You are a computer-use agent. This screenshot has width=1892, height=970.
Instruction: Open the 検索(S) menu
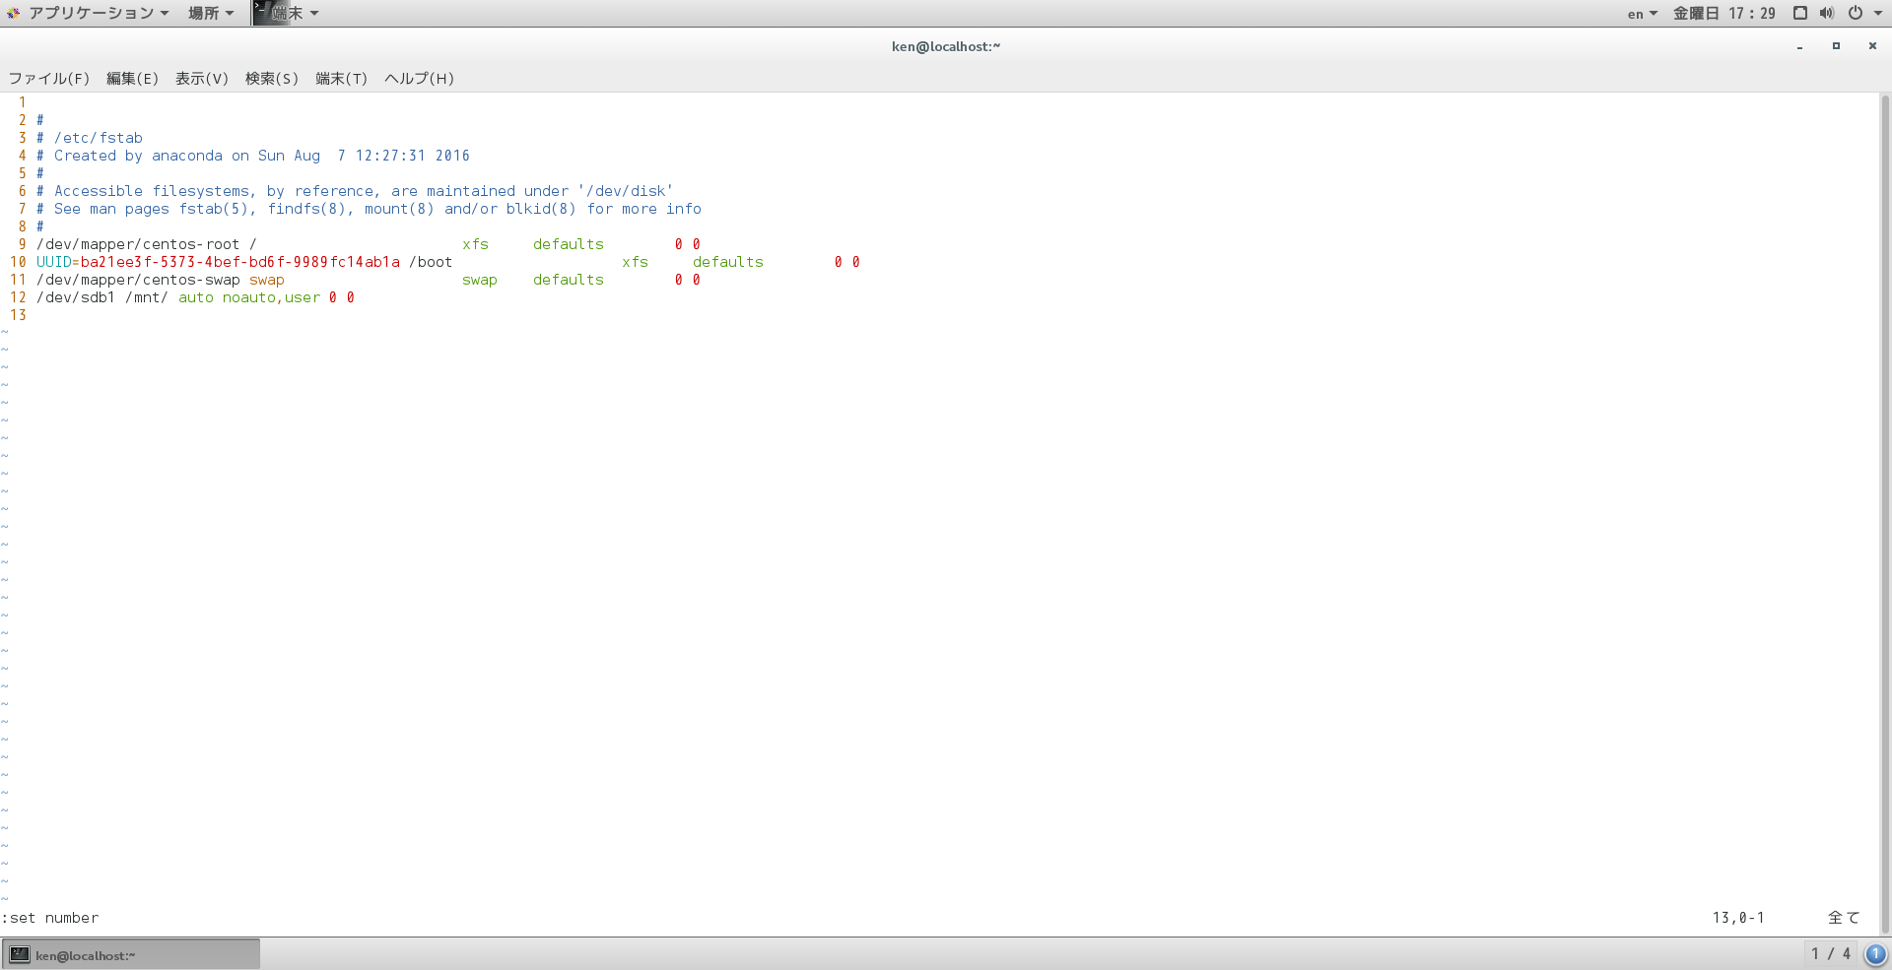coord(272,79)
